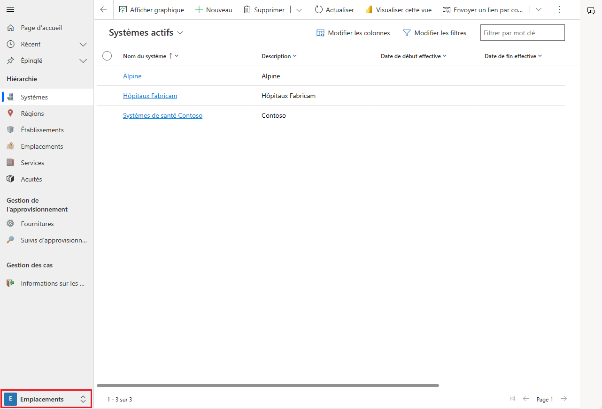Open the Alpine system link
This screenshot has width=602, height=409.
click(132, 76)
